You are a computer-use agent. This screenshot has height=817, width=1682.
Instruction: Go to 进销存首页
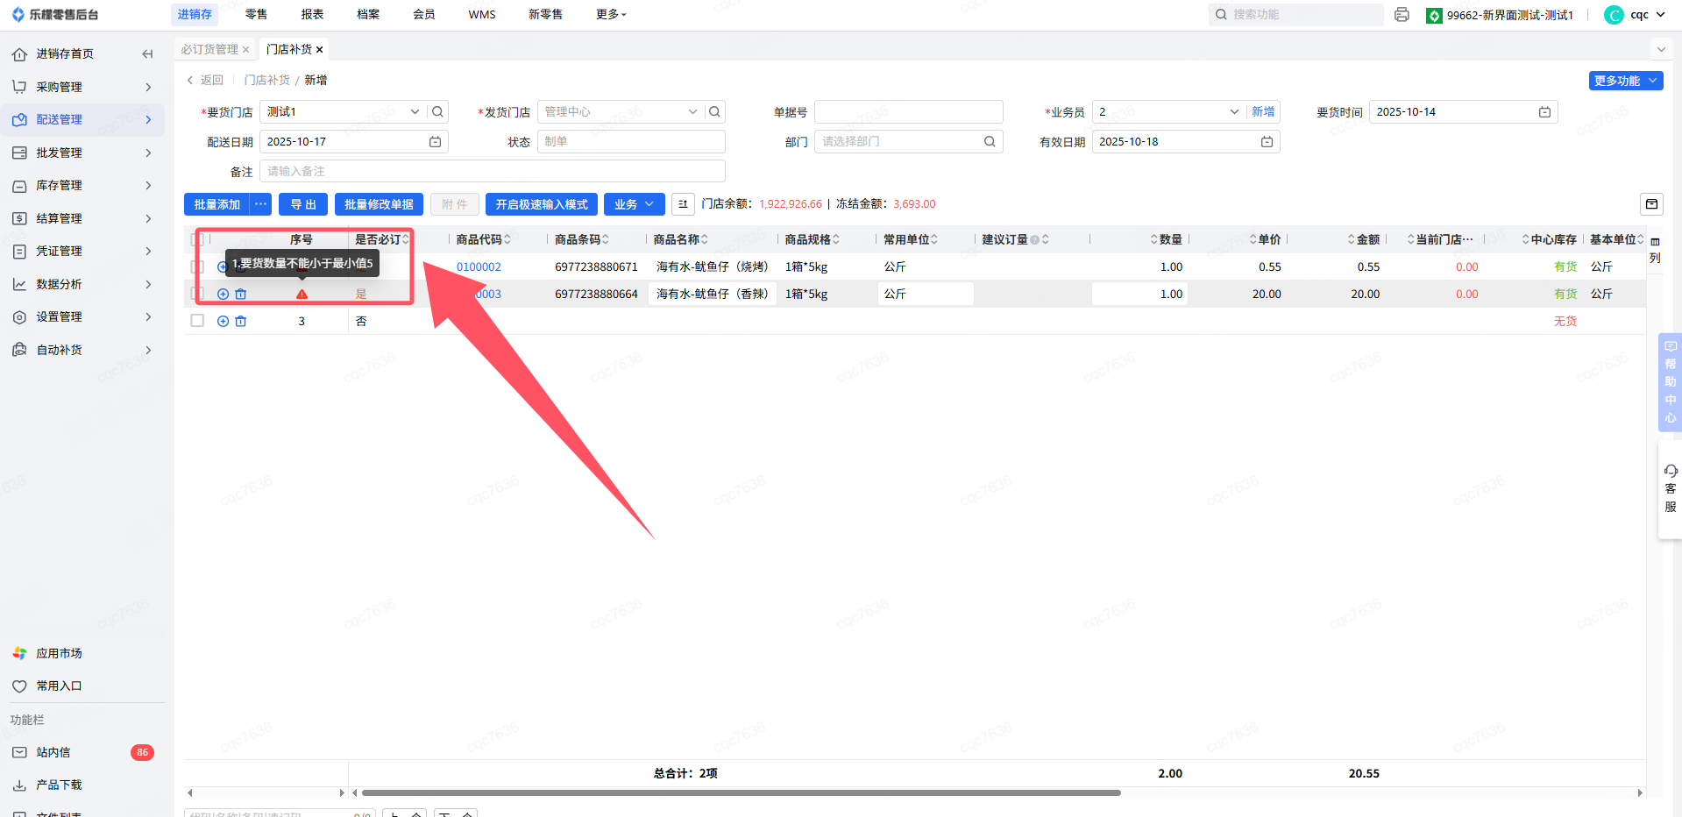pos(65,54)
